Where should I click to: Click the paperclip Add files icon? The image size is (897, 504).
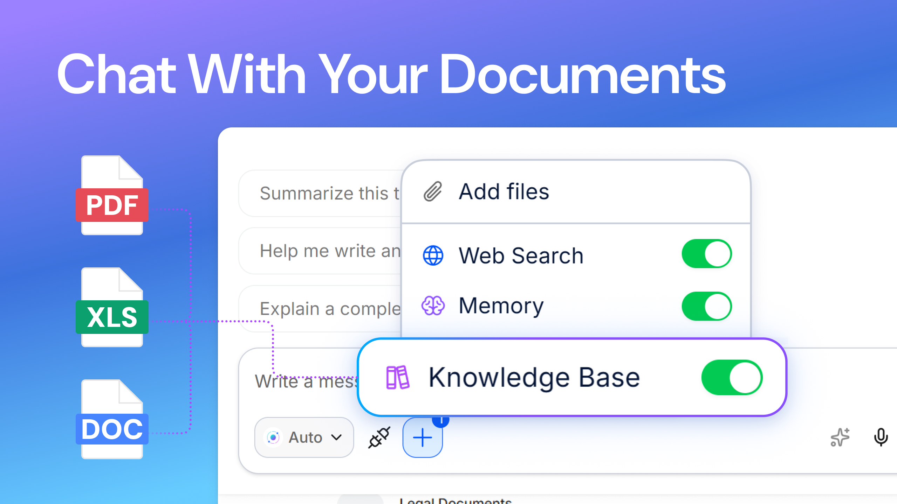[433, 191]
